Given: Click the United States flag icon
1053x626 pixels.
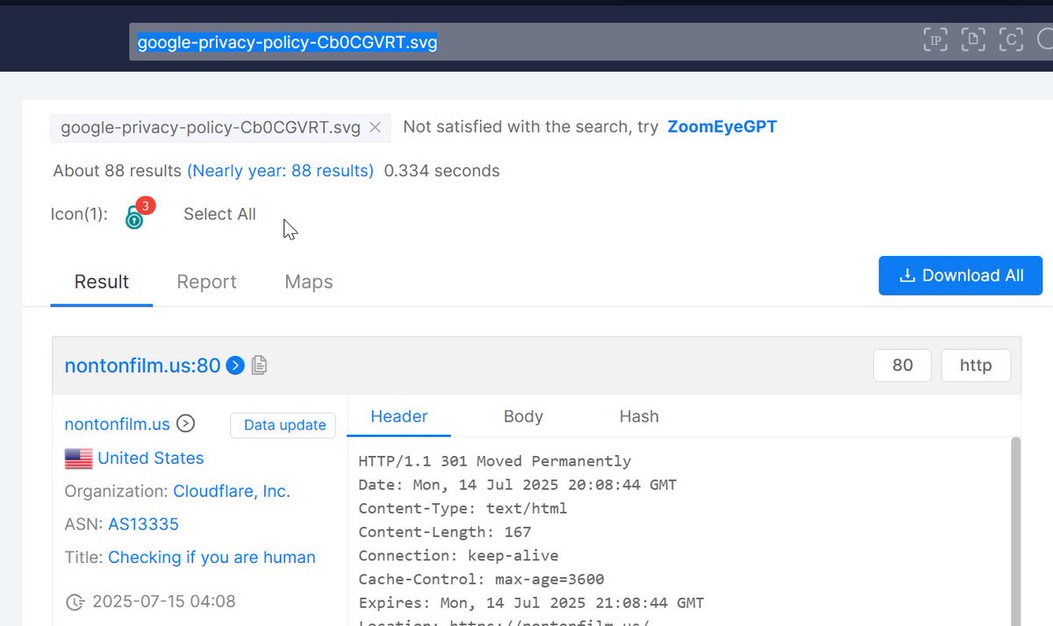Looking at the screenshot, I should pyautogui.click(x=78, y=458).
